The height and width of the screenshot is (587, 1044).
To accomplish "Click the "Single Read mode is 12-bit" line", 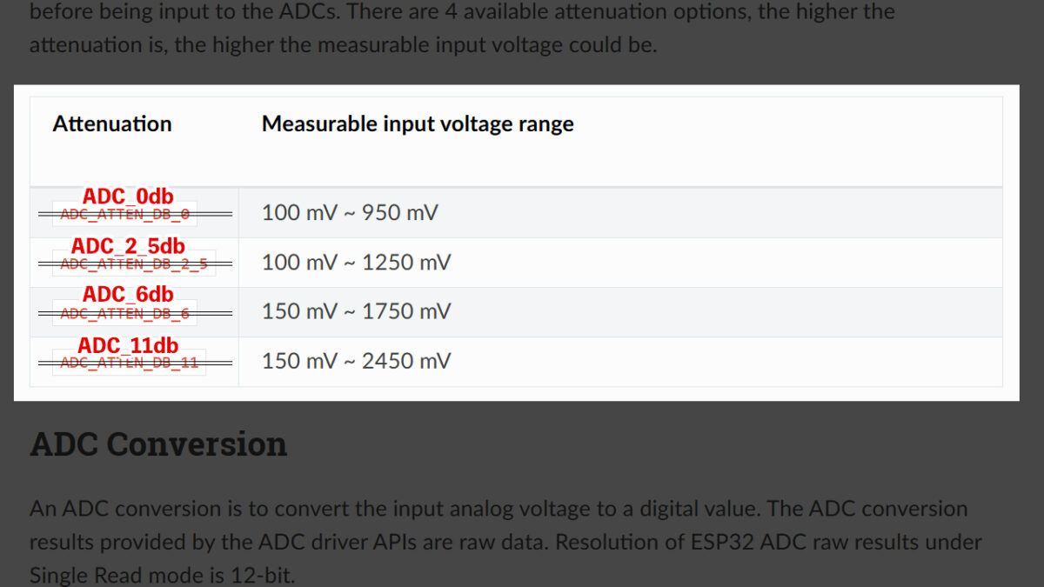I will (163, 575).
